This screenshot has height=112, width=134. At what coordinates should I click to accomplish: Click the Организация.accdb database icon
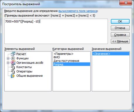pos(13,63)
